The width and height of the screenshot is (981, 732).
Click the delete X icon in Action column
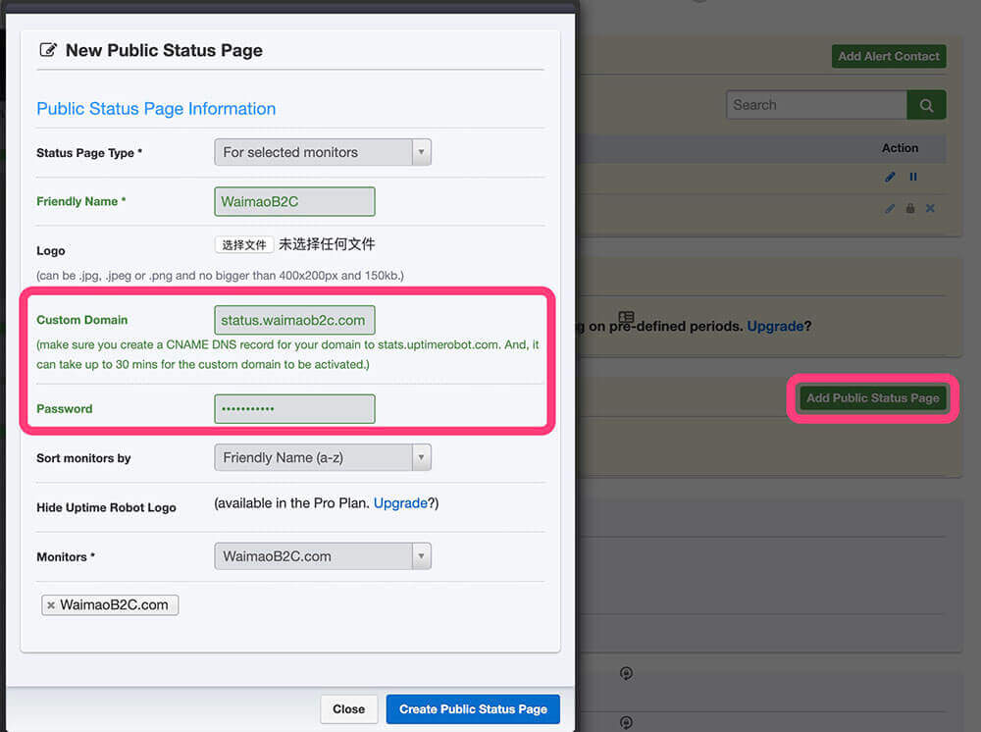click(930, 208)
